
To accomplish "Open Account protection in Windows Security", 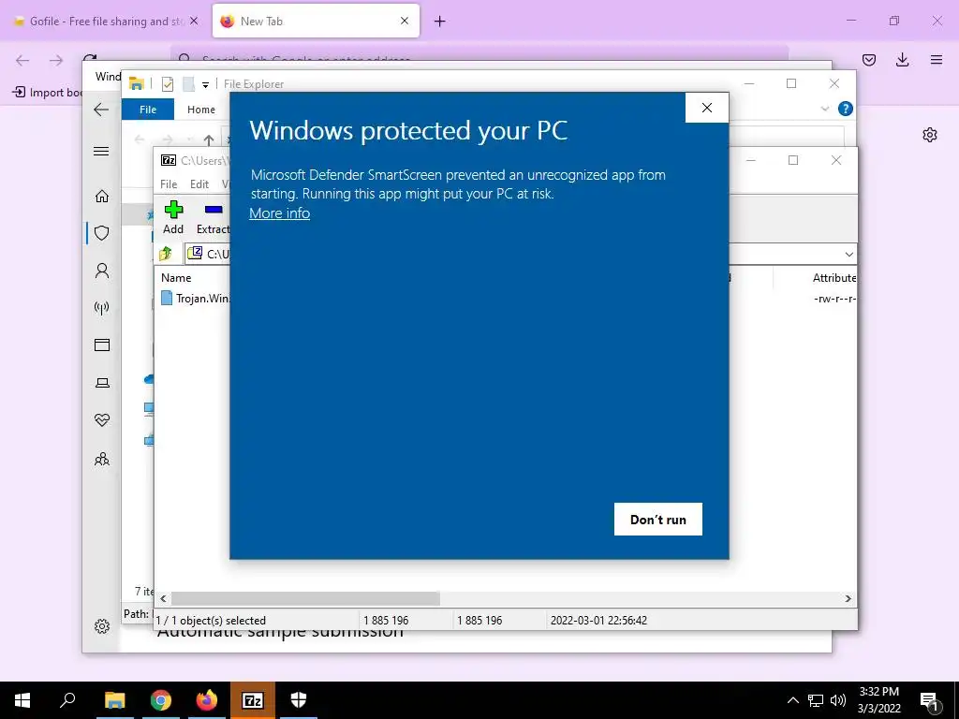I will (x=102, y=271).
